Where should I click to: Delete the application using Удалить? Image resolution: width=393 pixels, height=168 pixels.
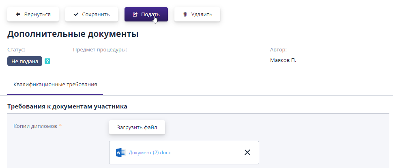click(197, 15)
